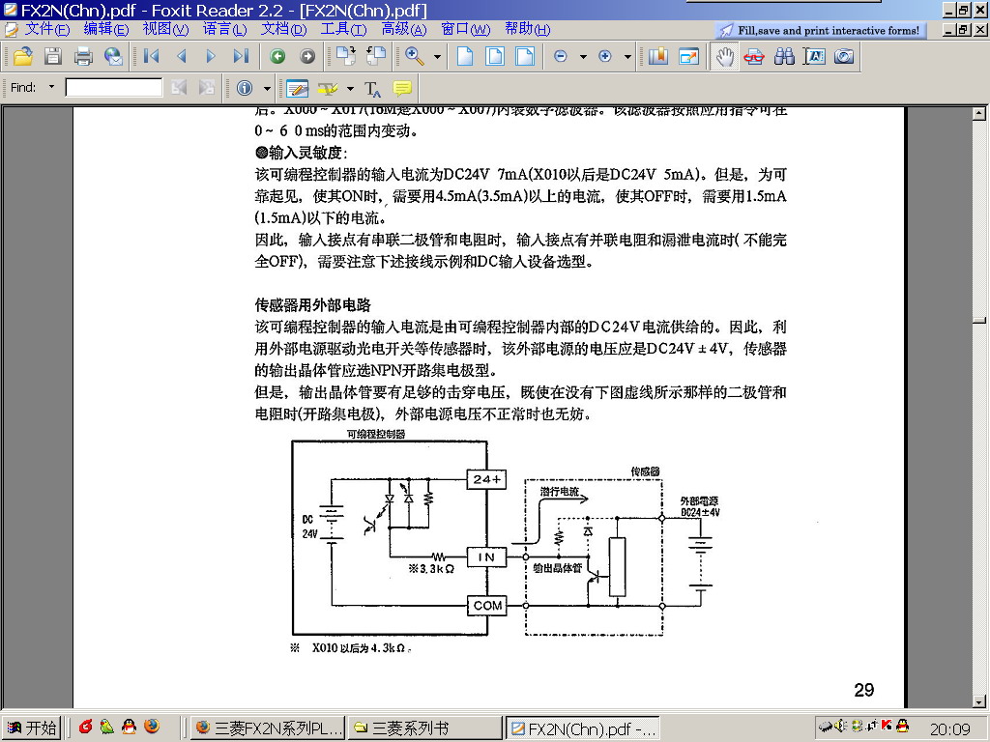990x742 pixels.
Task: Go to the last page
Action: (x=241, y=56)
